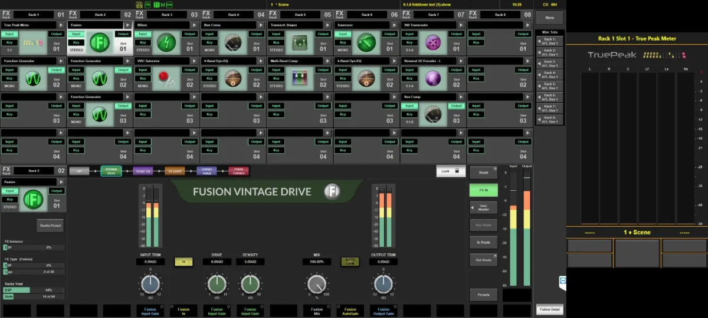Screen dimensions: 708x318
Task: Click the Reset button
Action: point(483,173)
